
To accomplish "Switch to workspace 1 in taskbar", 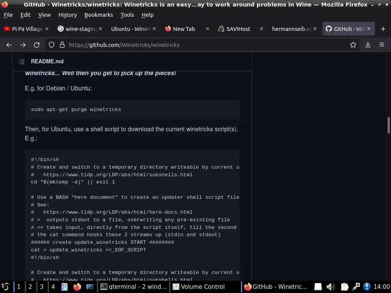I will [19, 287].
